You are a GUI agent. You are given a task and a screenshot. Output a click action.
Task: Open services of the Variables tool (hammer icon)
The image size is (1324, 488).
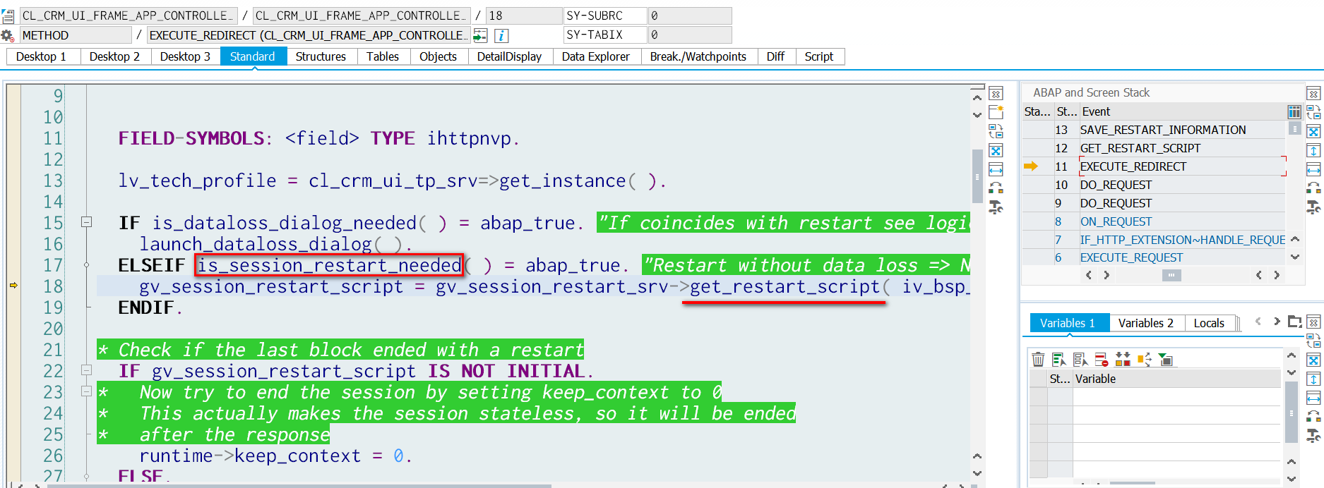(x=1313, y=437)
